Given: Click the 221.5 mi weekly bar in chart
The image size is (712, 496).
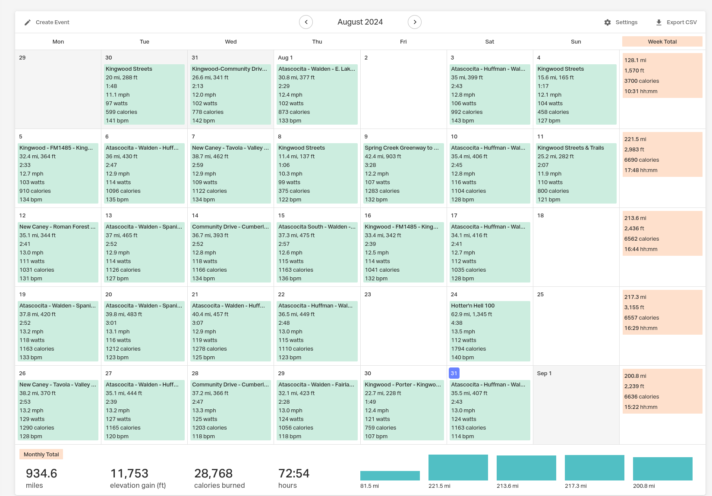Looking at the screenshot, I should tap(458, 468).
